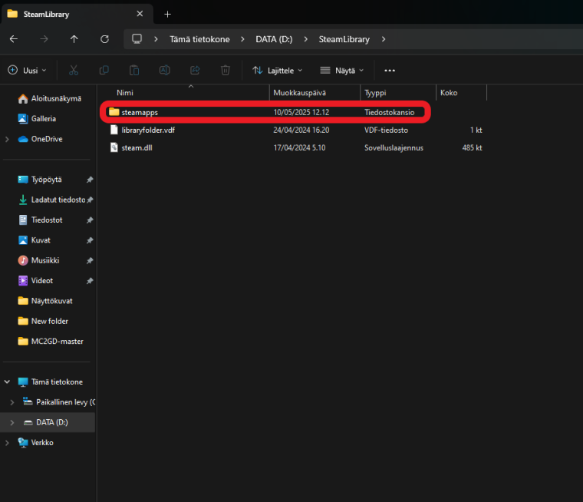Expand the Verkko tree node
The image size is (583, 502).
pos(7,442)
